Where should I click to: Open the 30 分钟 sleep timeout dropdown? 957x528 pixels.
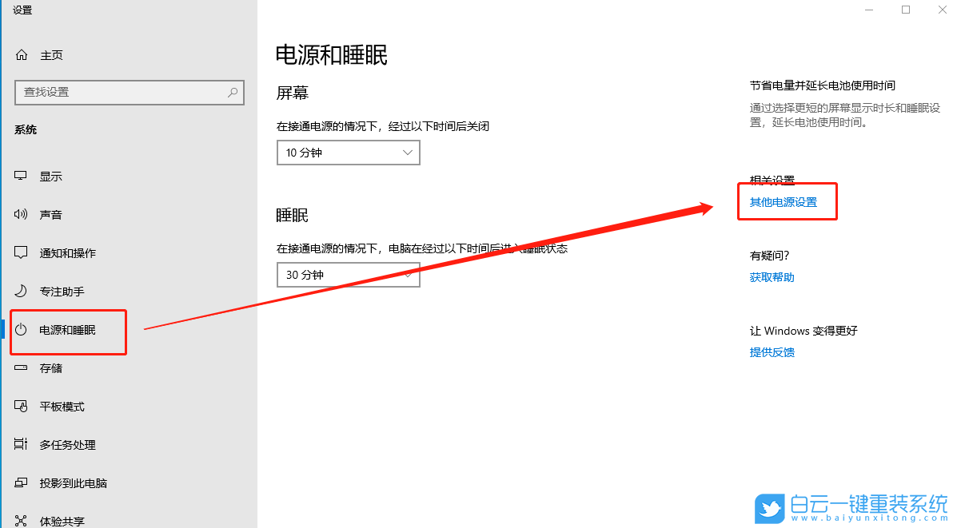[x=348, y=274]
